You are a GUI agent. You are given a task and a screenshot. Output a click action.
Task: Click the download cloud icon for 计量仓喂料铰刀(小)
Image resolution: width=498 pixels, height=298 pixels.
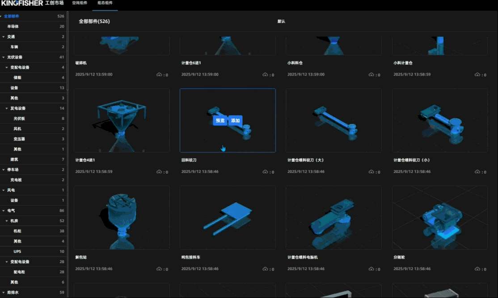(x=477, y=171)
